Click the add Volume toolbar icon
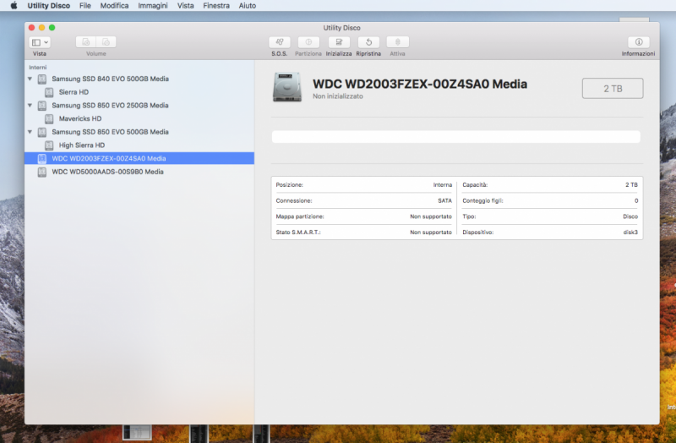The height and width of the screenshot is (443, 676). [x=86, y=41]
